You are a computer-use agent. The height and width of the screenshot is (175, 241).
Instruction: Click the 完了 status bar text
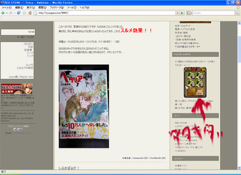click(3, 172)
